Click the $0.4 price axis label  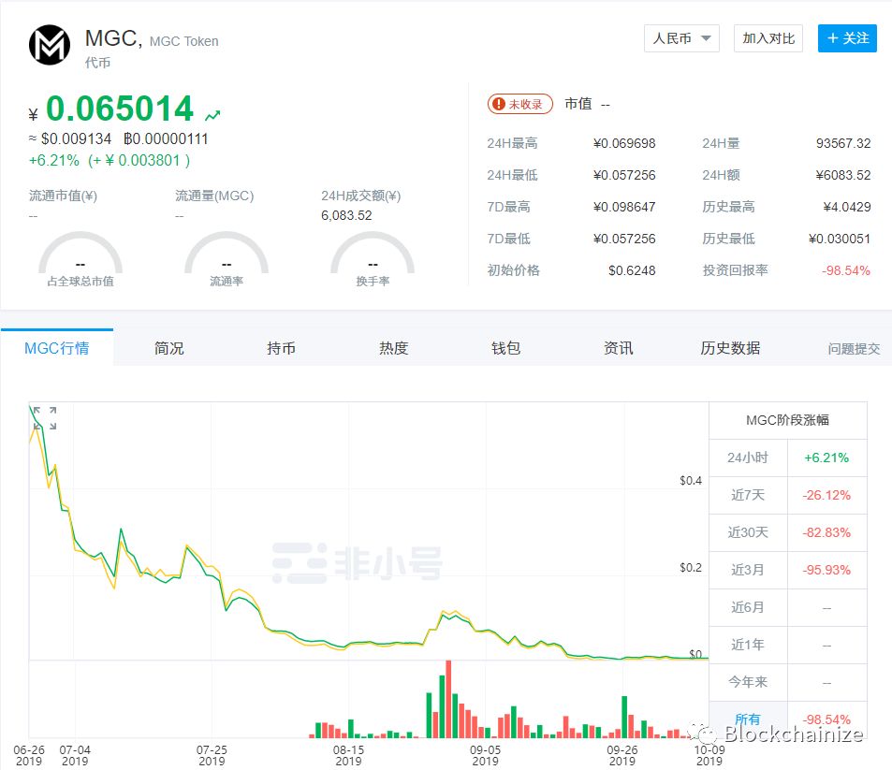click(691, 481)
